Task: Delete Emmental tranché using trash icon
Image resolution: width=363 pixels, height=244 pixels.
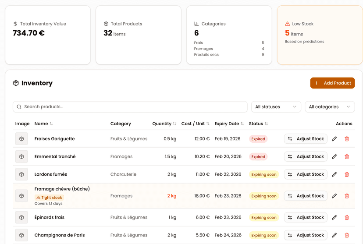Action: point(347,157)
